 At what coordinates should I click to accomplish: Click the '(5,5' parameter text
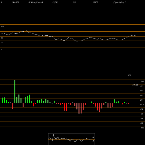pyautogui.click(x=75, y=2)
